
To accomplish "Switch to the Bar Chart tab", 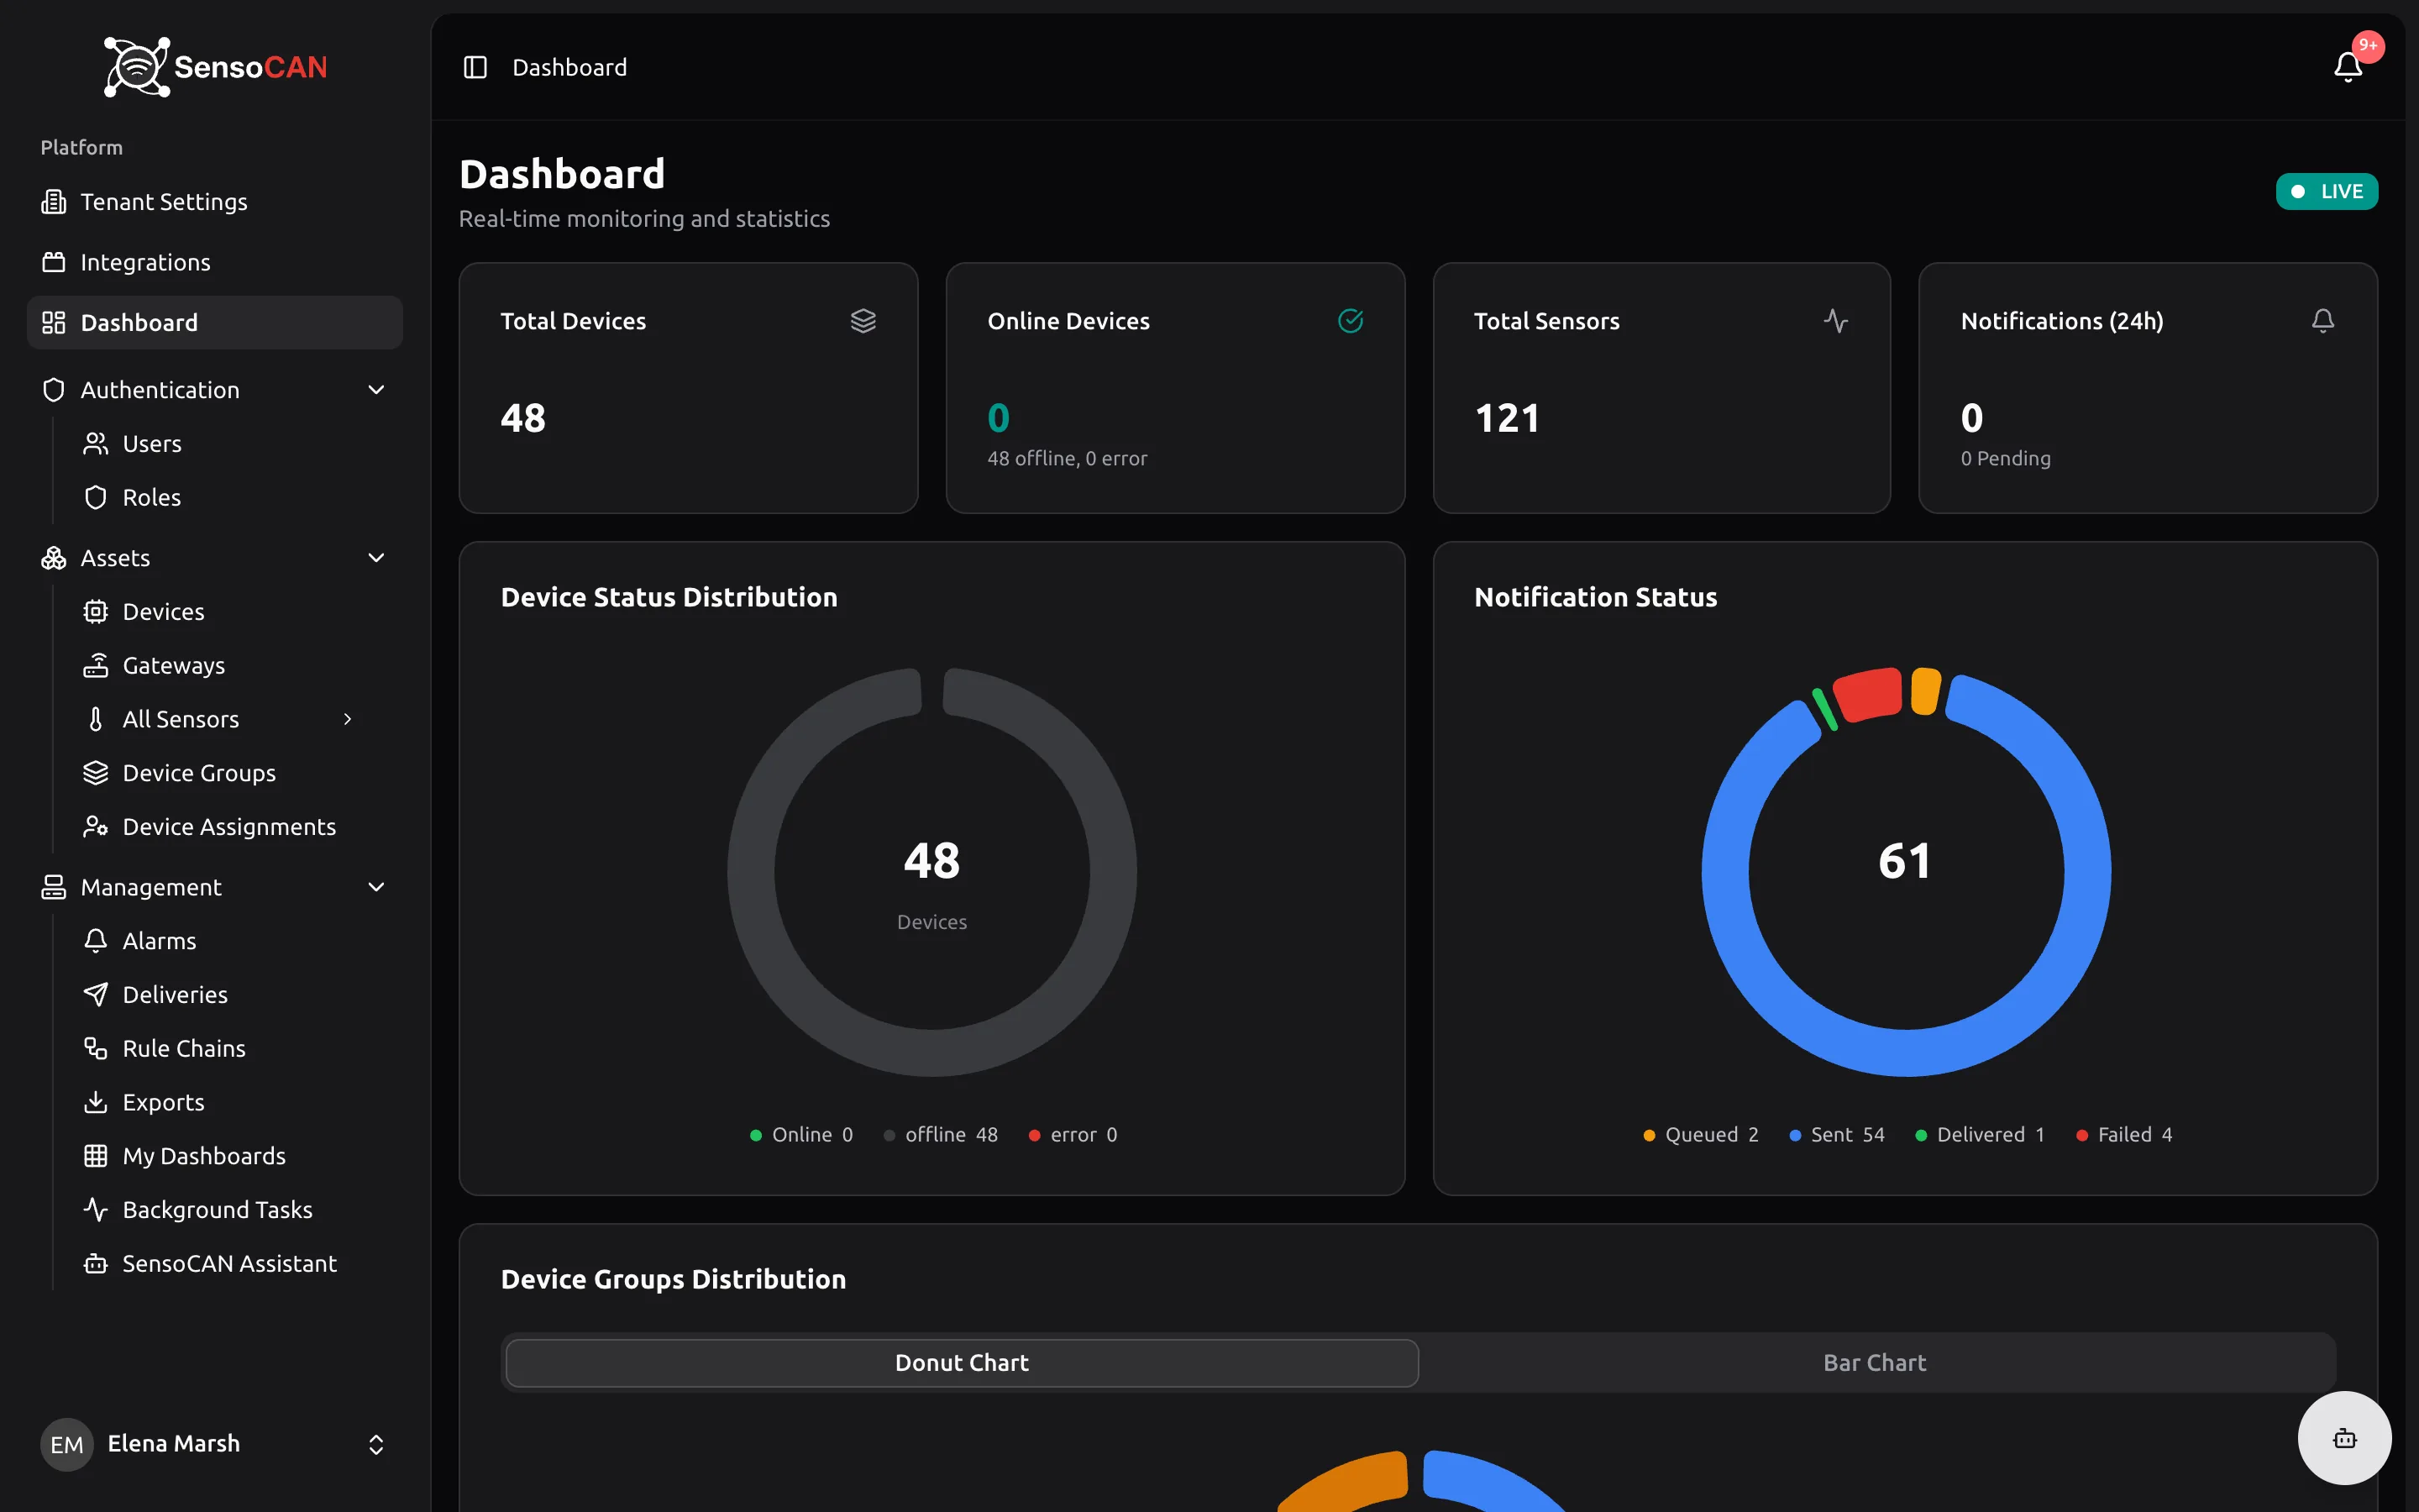I will click(1874, 1363).
